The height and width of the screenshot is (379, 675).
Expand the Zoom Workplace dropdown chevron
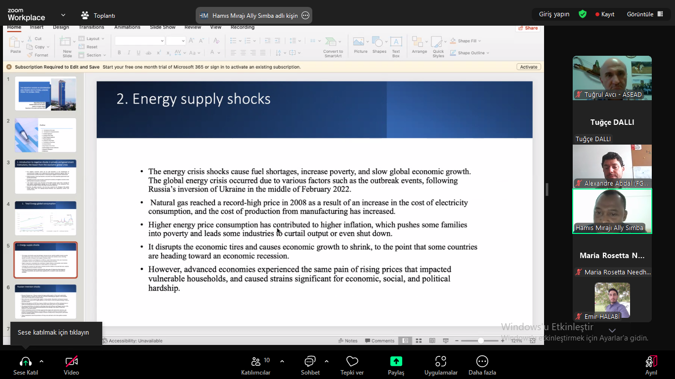pos(63,15)
